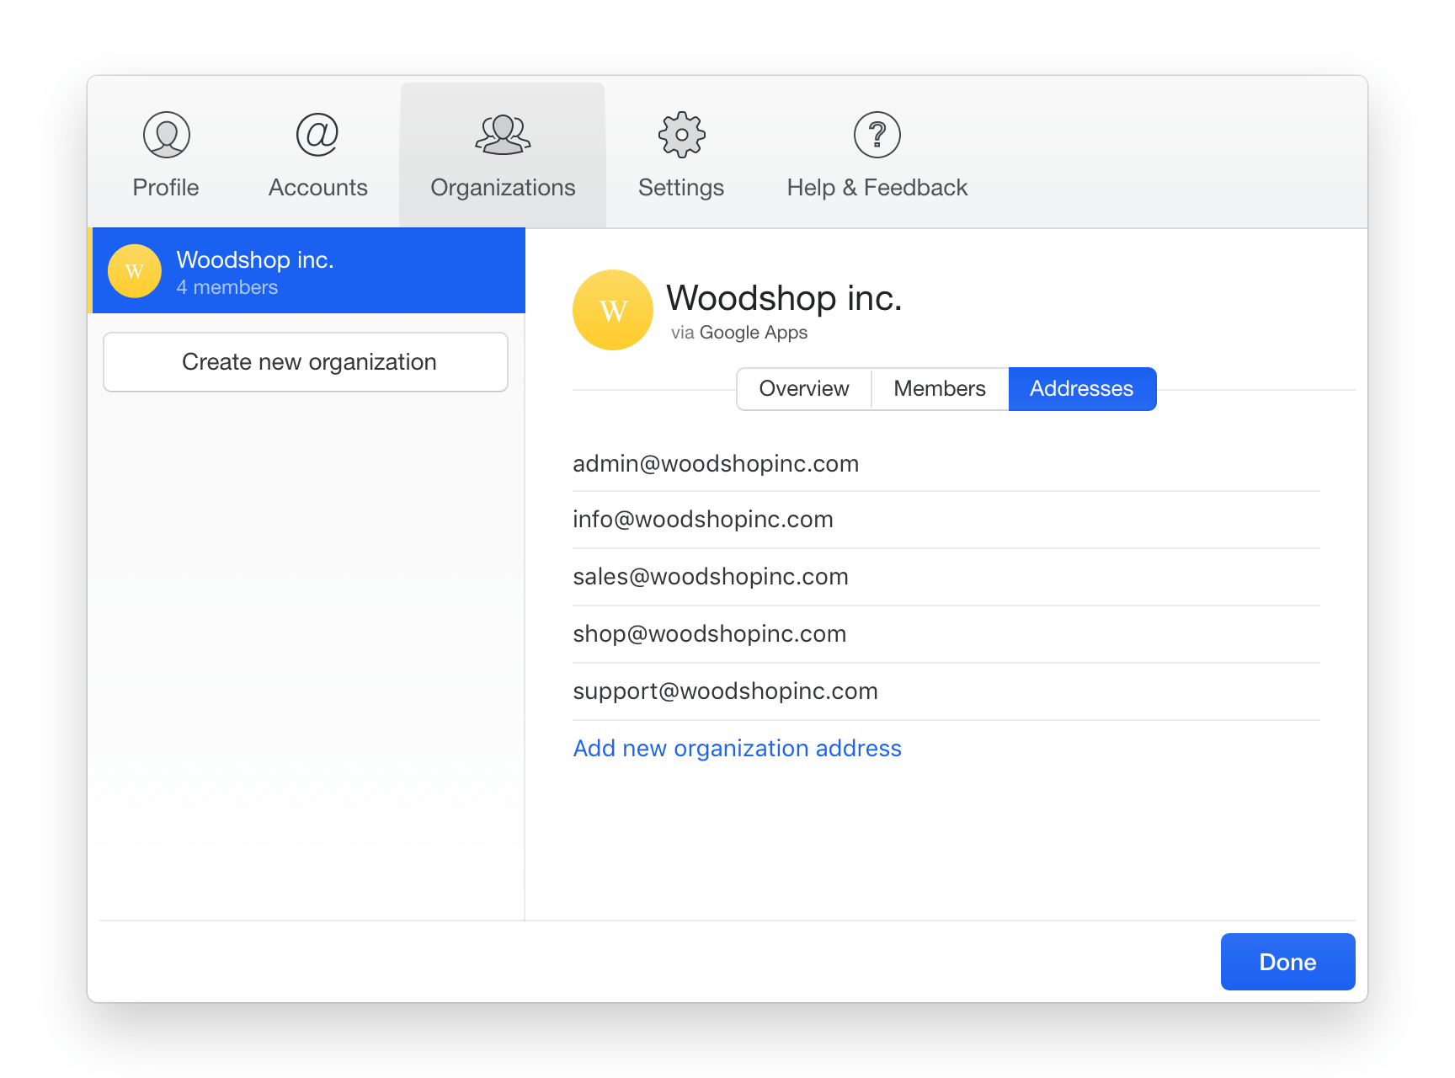Select the Addresses segment
Viewport: 1455px width, 1078px height.
pyautogui.click(x=1082, y=388)
